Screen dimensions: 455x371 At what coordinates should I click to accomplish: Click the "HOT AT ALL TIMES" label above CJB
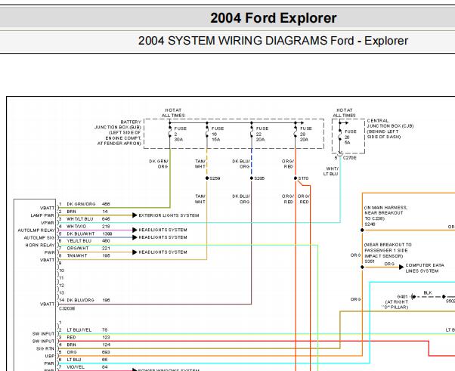(344, 113)
